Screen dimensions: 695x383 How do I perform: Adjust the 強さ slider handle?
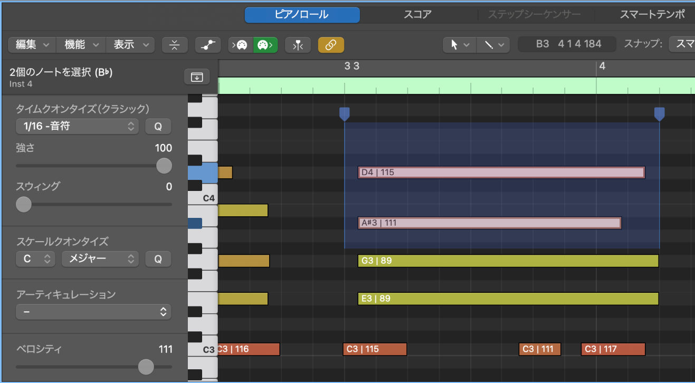pos(164,166)
